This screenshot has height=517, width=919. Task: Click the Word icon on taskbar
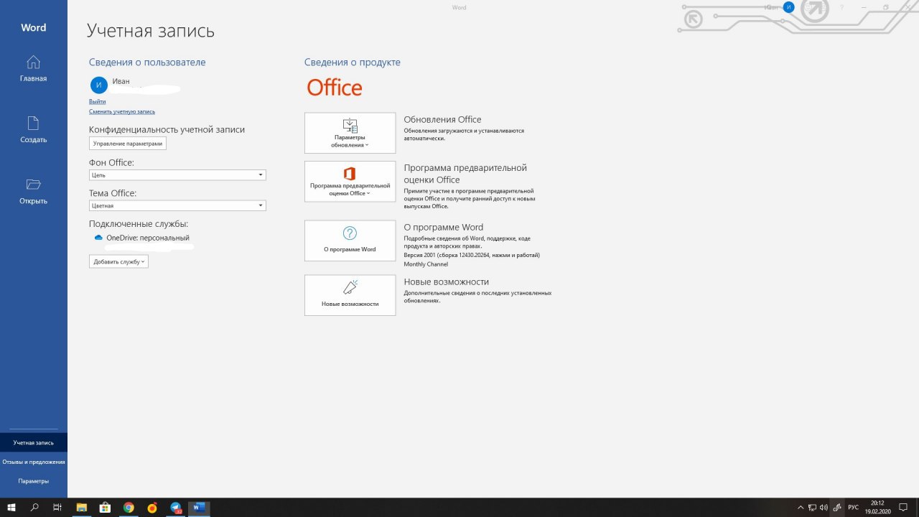tap(199, 508)
